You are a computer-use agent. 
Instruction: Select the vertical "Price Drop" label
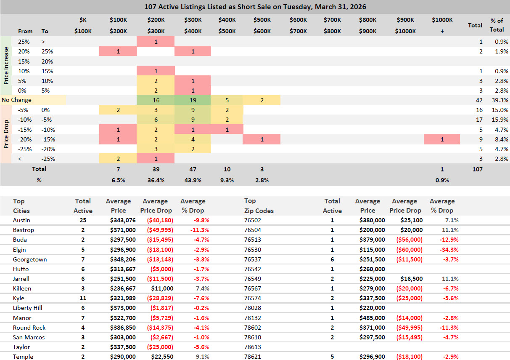pyautogui.click(x=6, y=135)
